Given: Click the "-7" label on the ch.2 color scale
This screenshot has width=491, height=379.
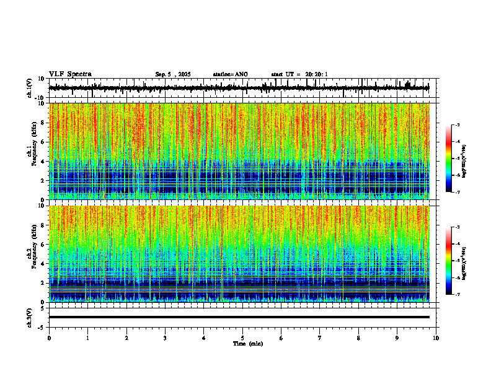Looking at the screenshot, I should point(457,295).
